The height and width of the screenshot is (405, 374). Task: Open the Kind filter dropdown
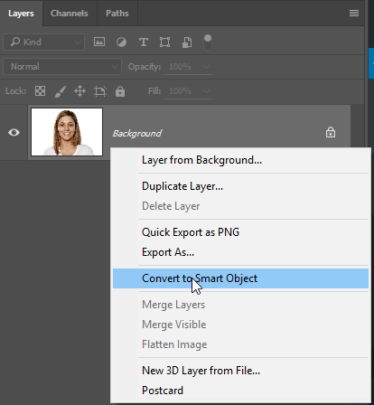point(44,42)
